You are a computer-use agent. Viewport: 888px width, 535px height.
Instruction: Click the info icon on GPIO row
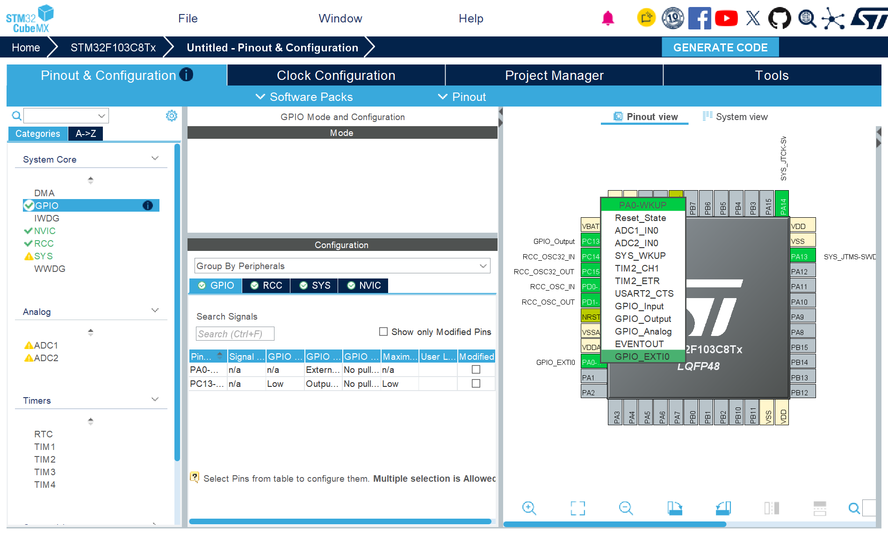(x=148, y=206)
